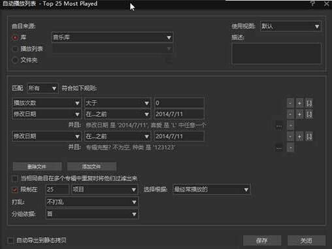Open the second 修改日期 field dropdown

tap(46, 137)
